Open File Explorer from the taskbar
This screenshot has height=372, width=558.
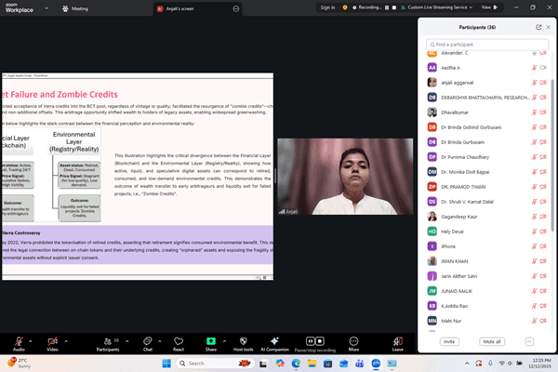(x=312, y=364)
